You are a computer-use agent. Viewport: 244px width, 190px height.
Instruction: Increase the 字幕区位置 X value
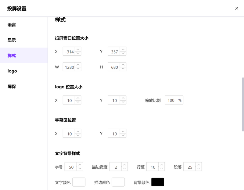click(78, 131)
